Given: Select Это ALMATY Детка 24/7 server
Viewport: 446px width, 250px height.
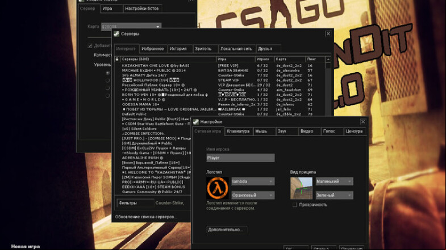Looking at the screenshot, I should click(220, 75).
